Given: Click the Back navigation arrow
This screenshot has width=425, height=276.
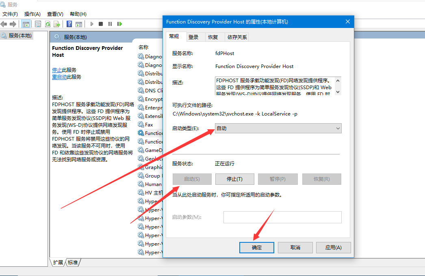Looking at the screenshot, I should (x=4, y=24).
